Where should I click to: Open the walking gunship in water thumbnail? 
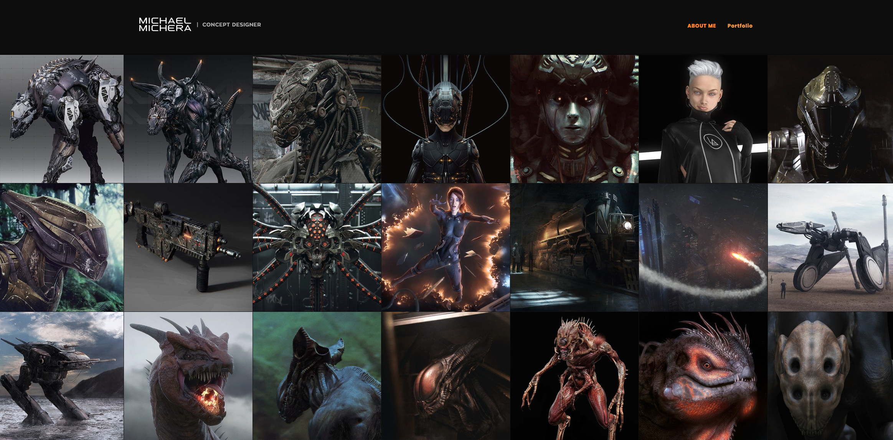62,376
